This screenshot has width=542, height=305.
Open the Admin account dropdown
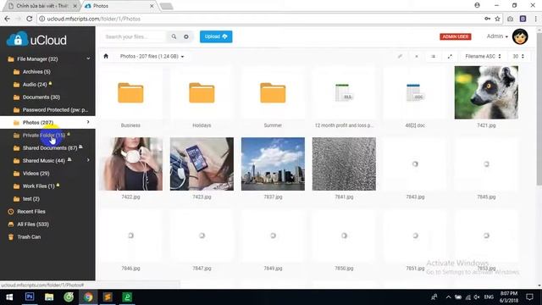[x=497, y=36]
